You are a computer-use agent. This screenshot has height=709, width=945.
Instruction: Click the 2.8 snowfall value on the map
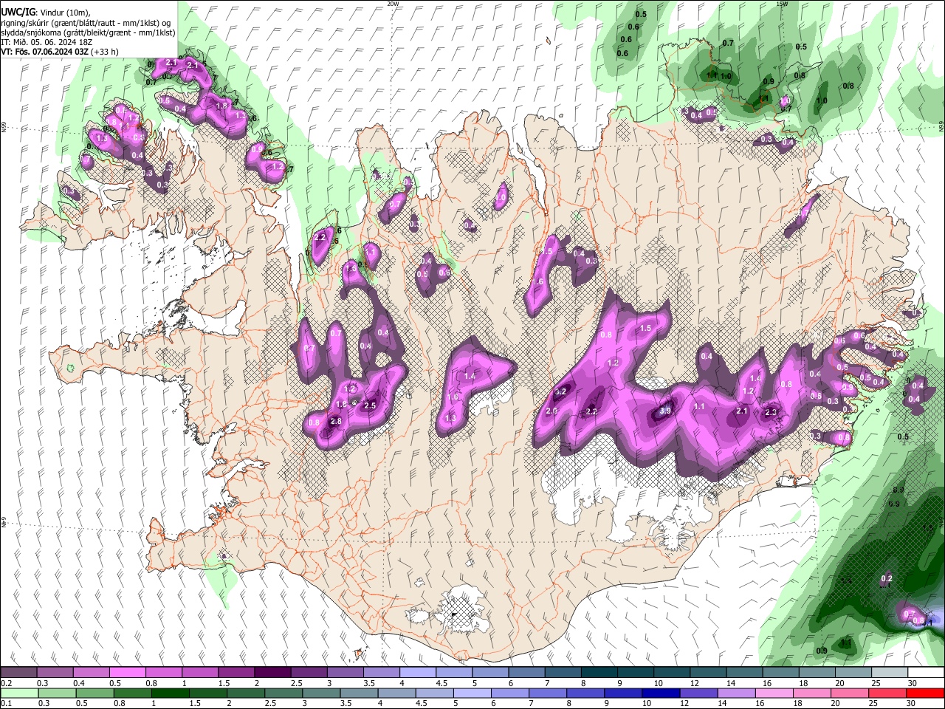336,421
